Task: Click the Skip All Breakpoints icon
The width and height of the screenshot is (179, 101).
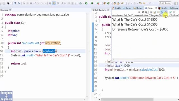Action: [x=19, y=3]
